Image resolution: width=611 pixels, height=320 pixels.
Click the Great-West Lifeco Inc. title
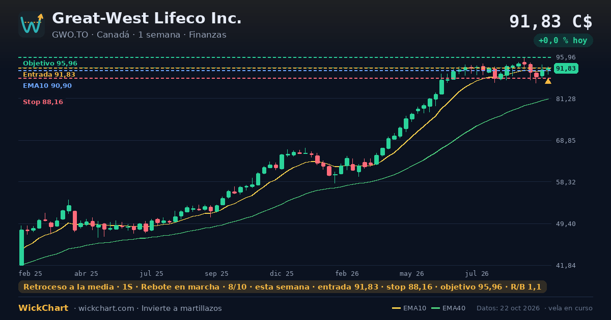coord(147,18)
